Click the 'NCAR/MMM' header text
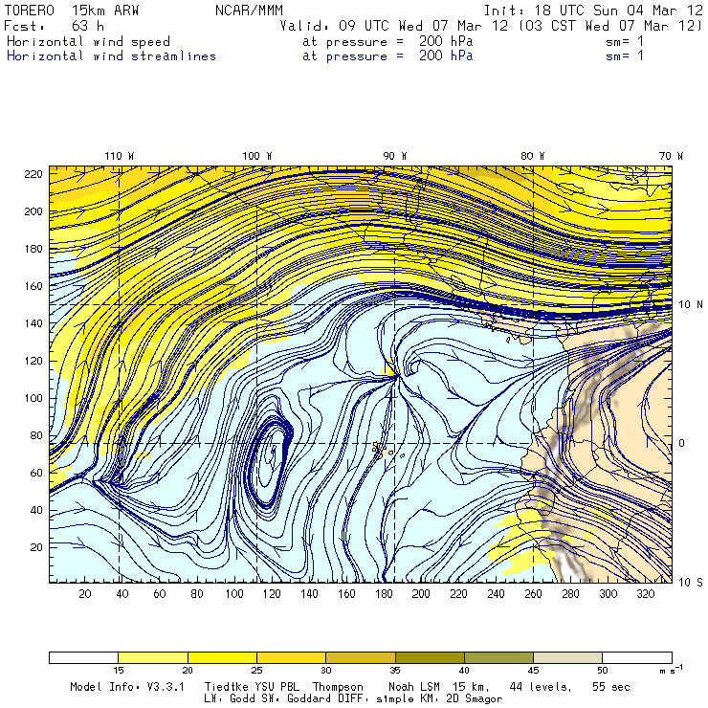708x708 pixels. pos(249,11)
